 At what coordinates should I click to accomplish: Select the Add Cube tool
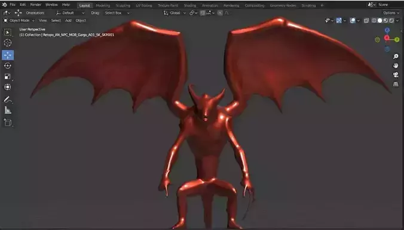tap(8, 122)
